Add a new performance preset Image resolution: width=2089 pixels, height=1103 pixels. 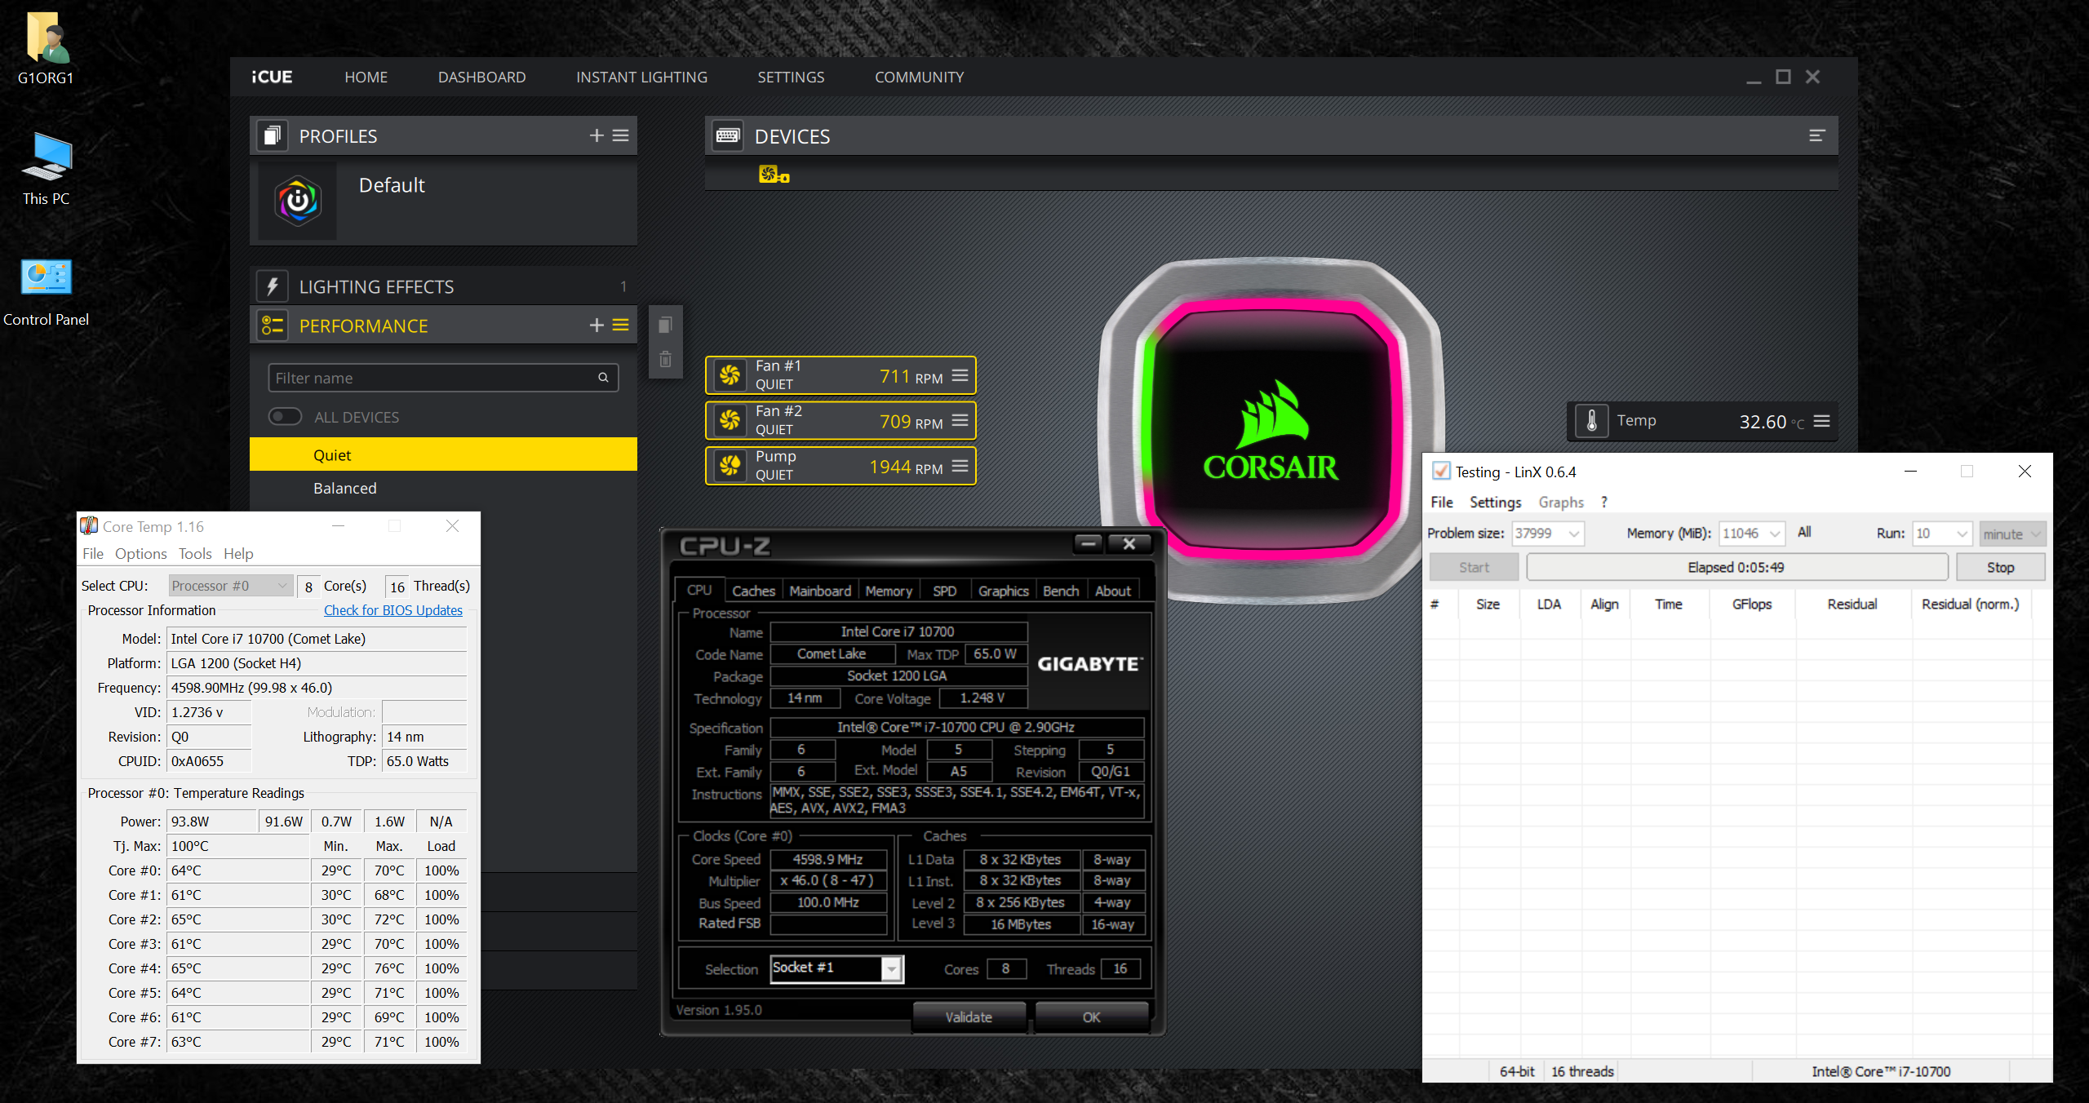coord(597,326)
